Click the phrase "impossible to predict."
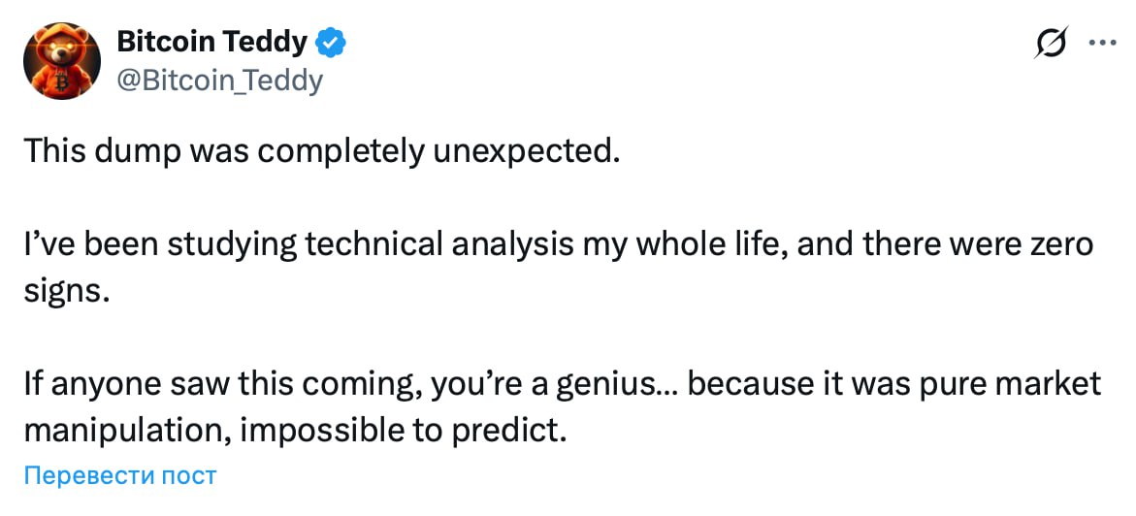This screenshot has width=1136, height=516. point(403,430)
